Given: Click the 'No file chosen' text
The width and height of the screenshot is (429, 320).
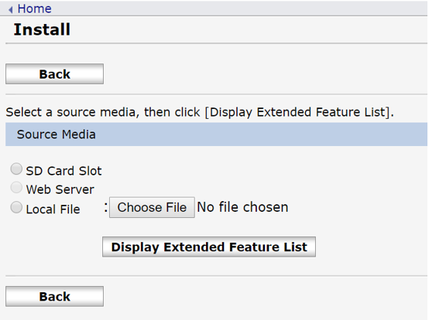Looking at the screenshot, I should coord(242,207).
